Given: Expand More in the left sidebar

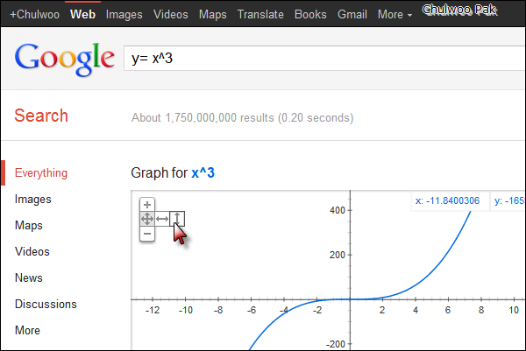Looking at the screenshot, I should (27, 331).
